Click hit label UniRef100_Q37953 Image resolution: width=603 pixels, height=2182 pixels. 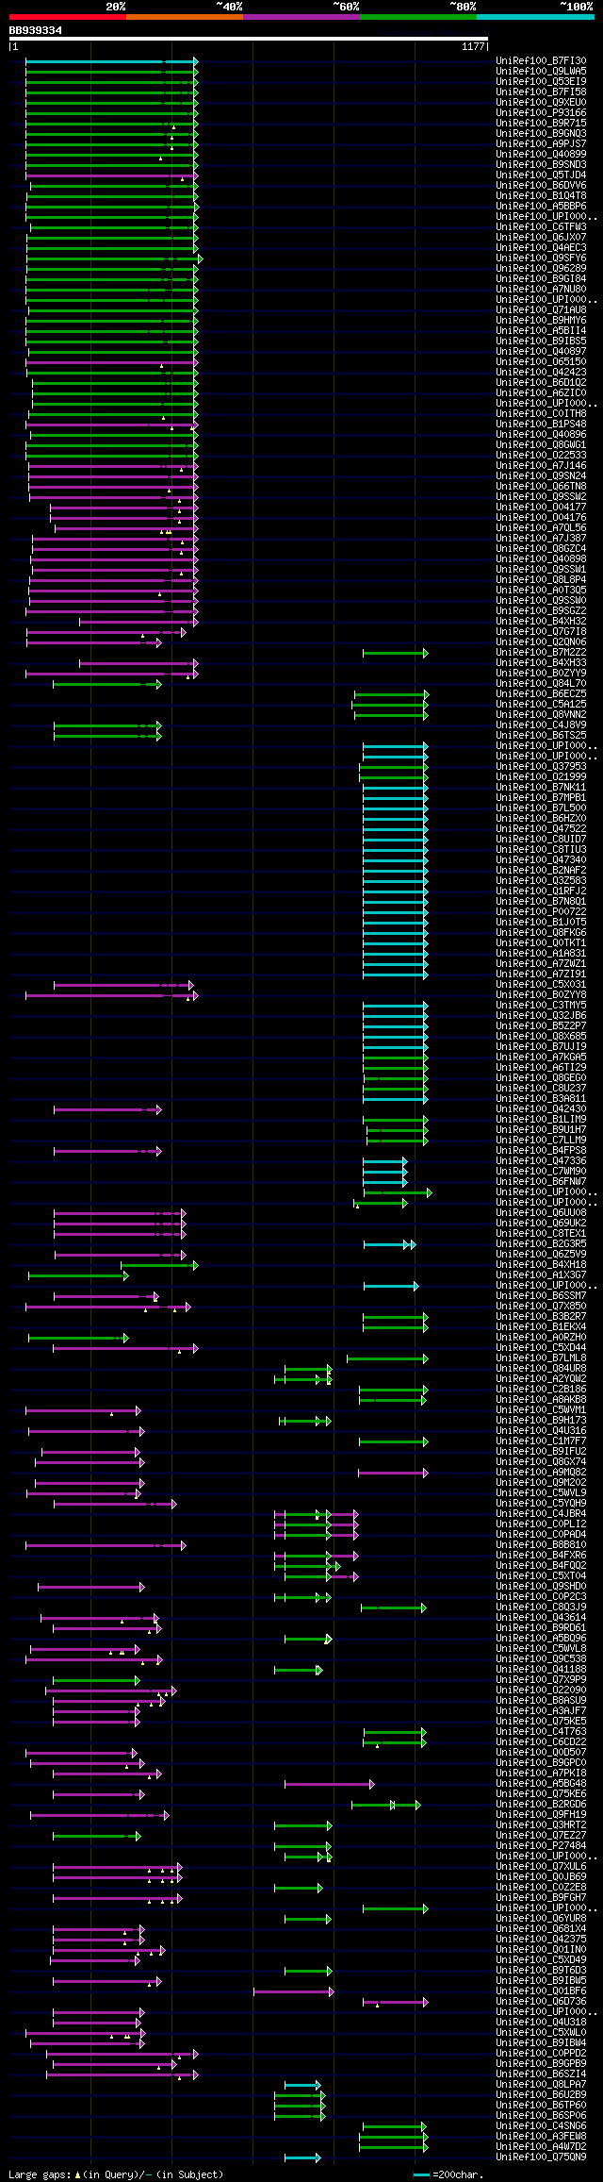click(541, 767)
